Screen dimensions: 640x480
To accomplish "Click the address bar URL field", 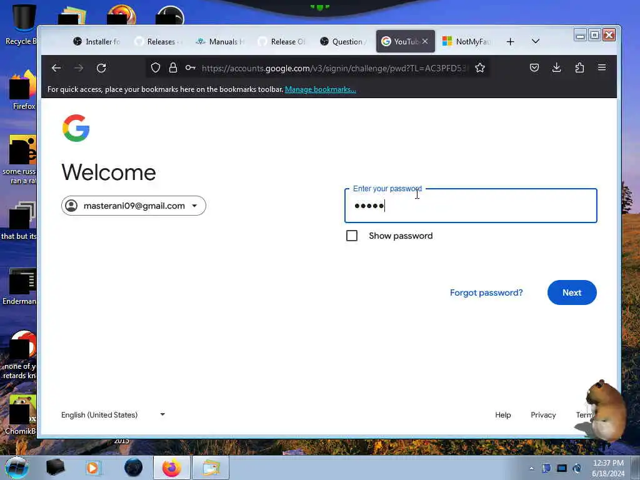I will (335, 68).
